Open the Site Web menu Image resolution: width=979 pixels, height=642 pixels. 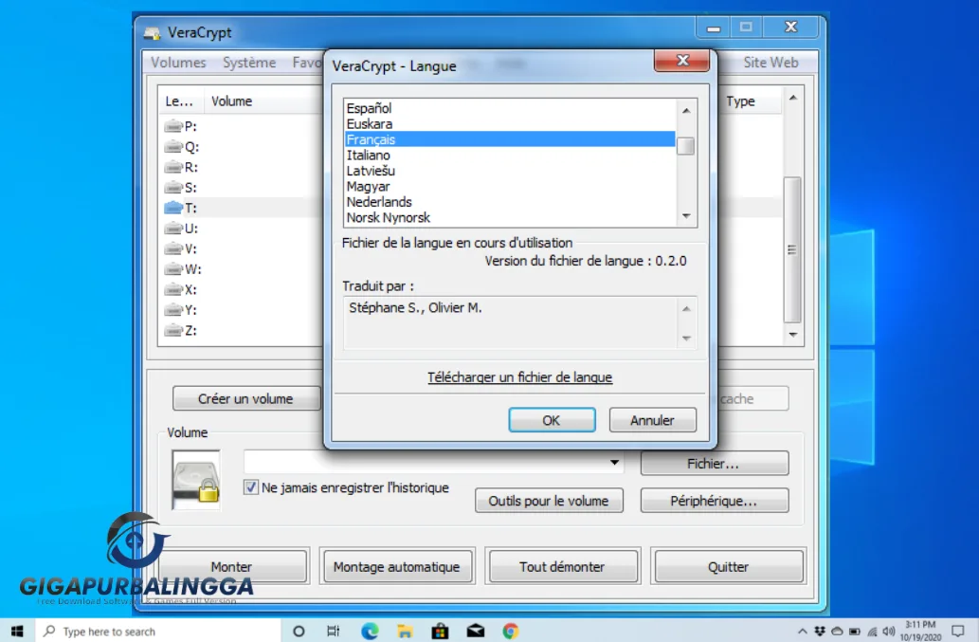(x=771, y=63)
